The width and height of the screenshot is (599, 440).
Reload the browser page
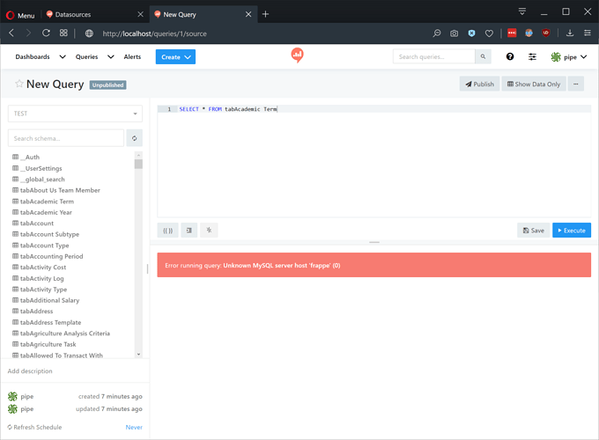pyautogui.click(x=46, y=33)
